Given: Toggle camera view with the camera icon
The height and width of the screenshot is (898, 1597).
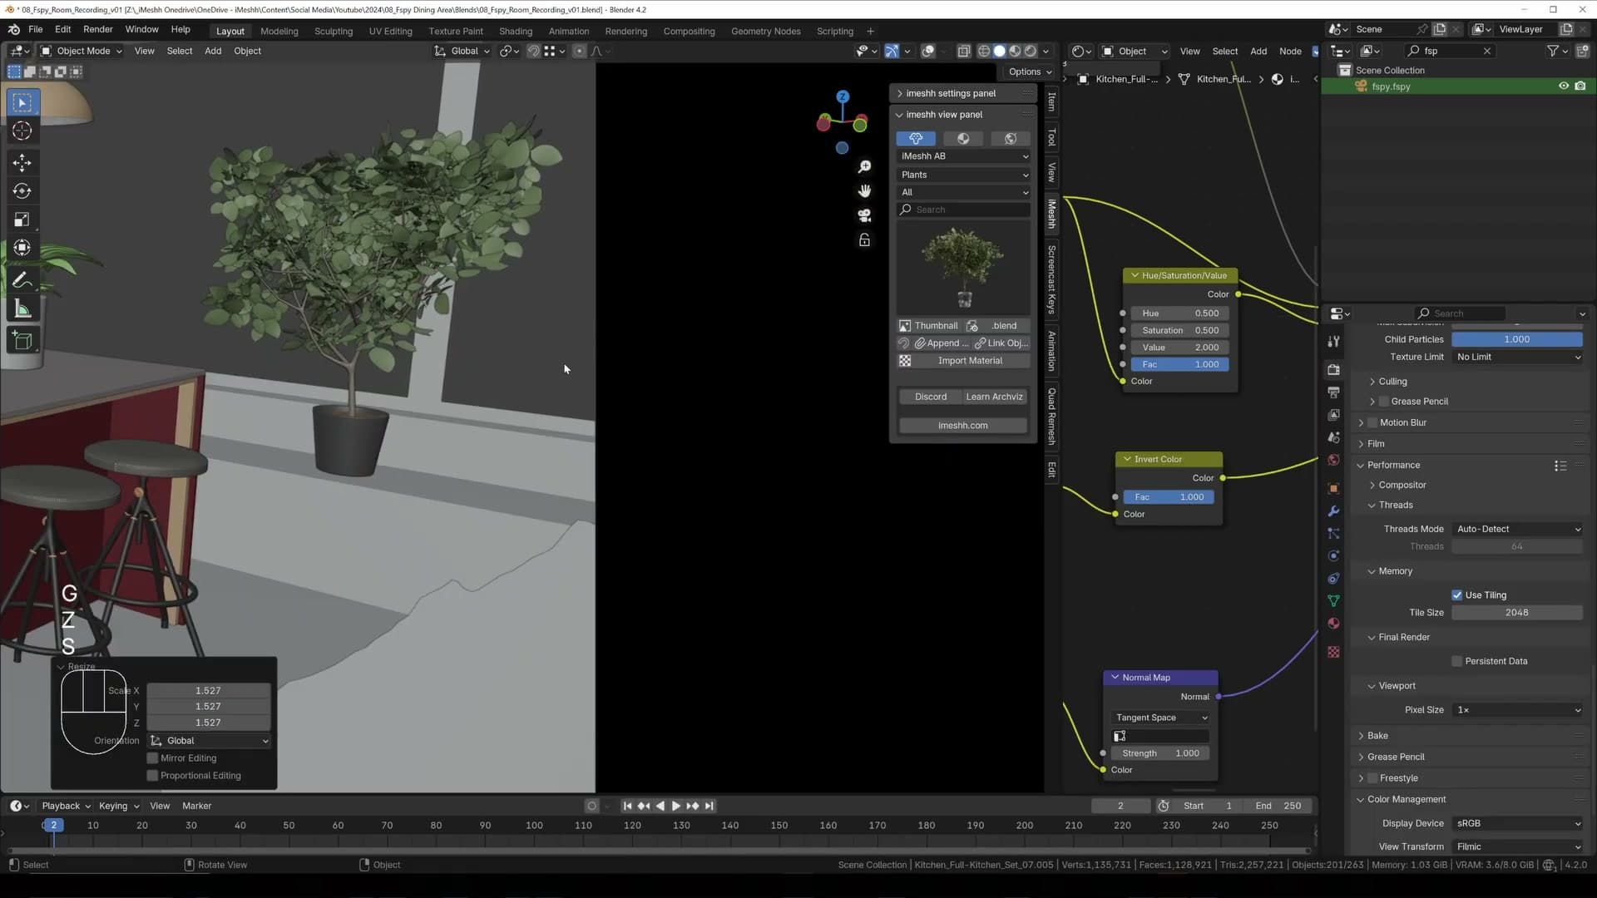Looking at the screenshot, I should 865,215.
